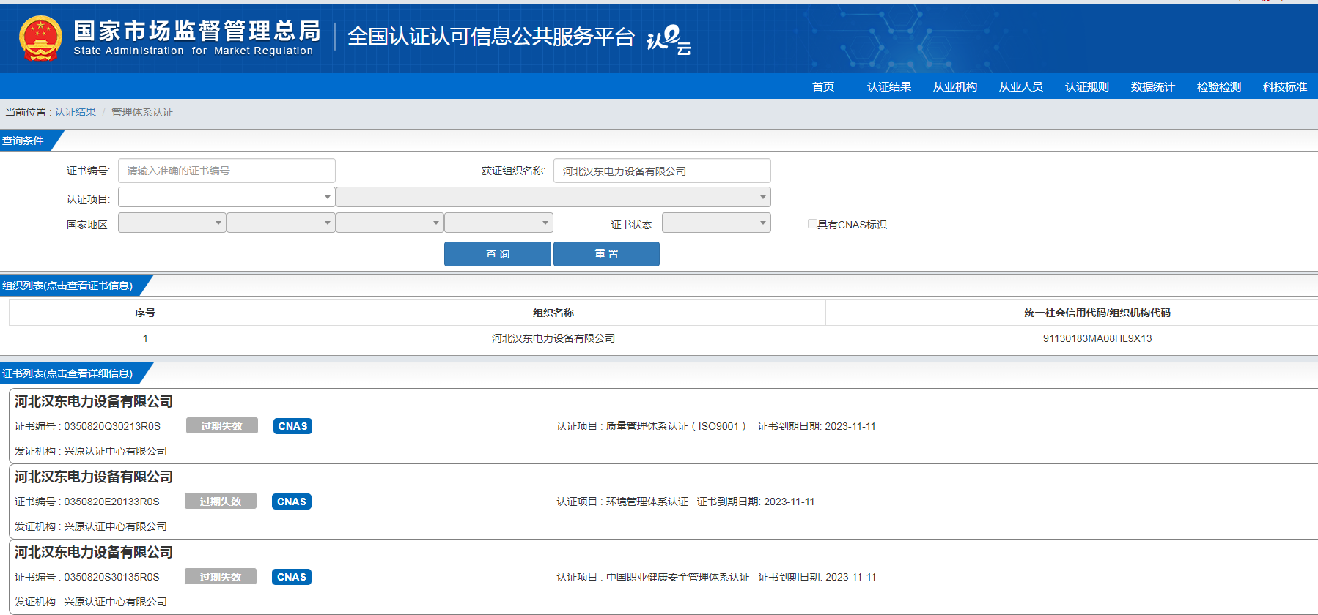Follow the 认证结果 breadcrumb link
This screenshot has height=615, width=1318.
(76, 112)
